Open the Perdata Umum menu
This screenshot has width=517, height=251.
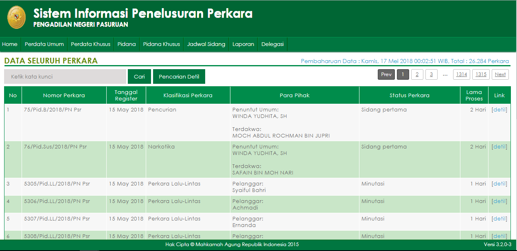[44, 44]
